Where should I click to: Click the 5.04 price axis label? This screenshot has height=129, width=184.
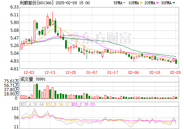(15, 53)
